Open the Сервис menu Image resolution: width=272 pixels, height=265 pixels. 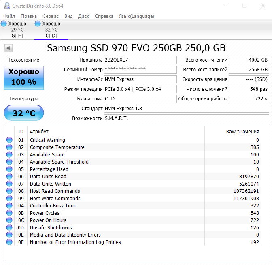pyautogui.click(x=51, y=16)
